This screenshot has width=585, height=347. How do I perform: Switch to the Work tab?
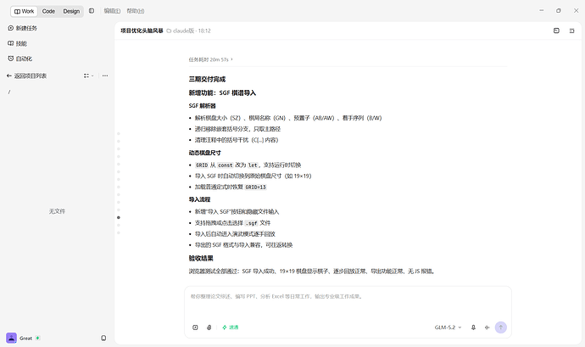(24, 11)
